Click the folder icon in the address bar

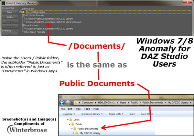[76, 103]
